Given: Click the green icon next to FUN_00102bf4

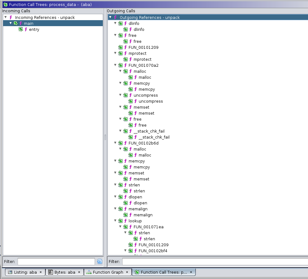Looking at the screenshot, I should pyautogui.click(x=131, y=251).
